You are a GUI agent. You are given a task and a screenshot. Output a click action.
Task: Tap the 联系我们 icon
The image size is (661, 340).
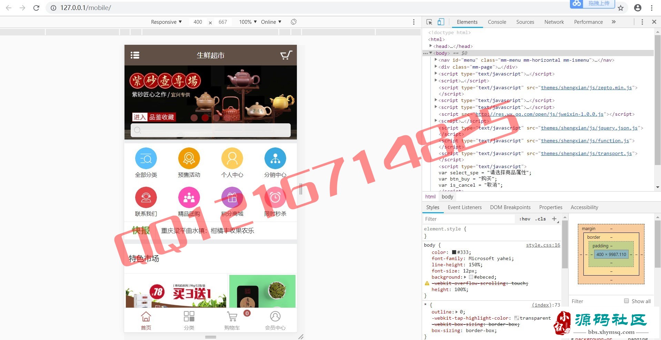[x=146, y=197]
